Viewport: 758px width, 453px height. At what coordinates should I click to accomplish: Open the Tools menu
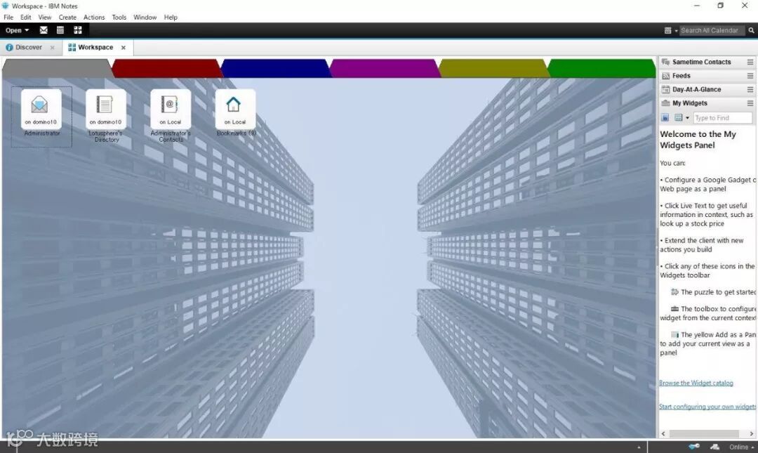[119, 17]
